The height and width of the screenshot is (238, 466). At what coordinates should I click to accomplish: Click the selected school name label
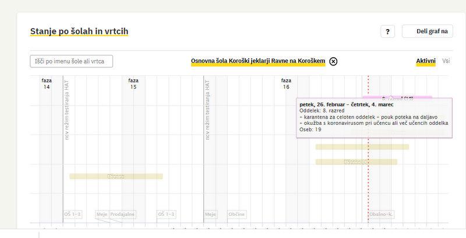[257, 61]
